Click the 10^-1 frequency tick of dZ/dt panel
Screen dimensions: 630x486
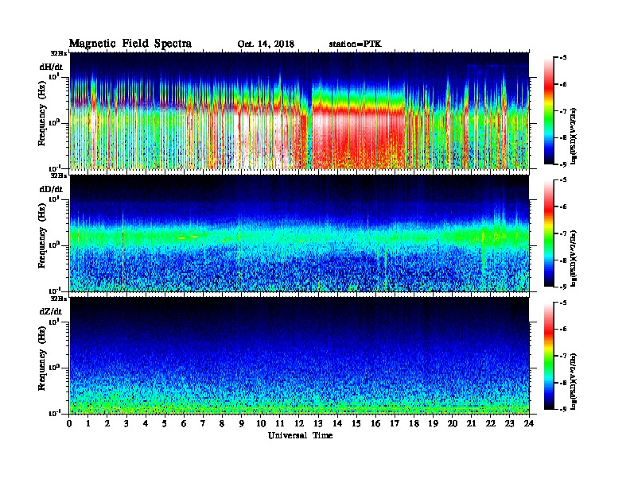54,413
